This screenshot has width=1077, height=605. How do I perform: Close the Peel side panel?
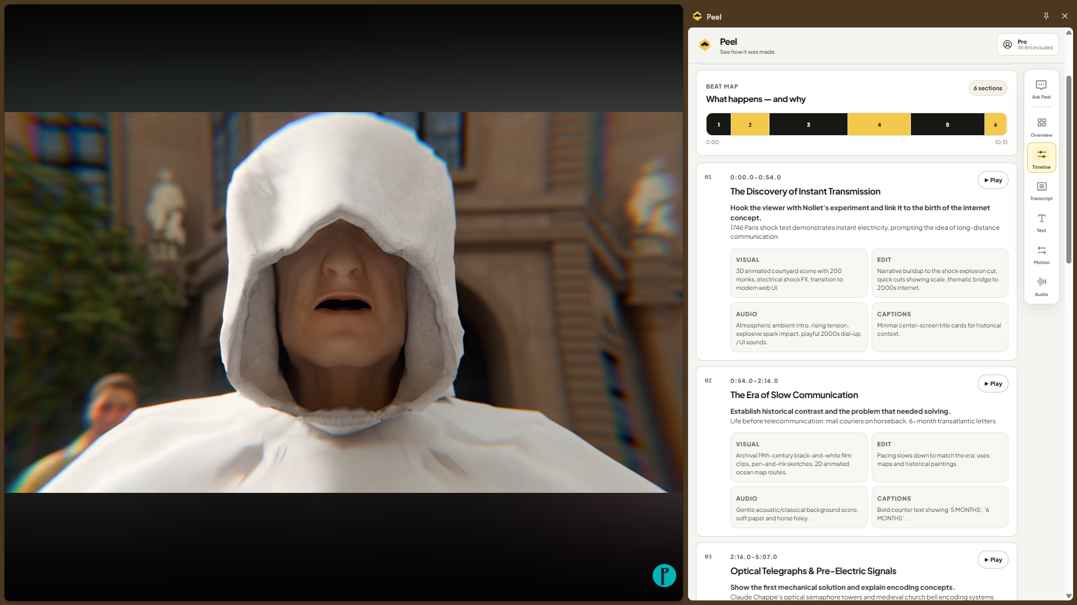point(1065,16)
